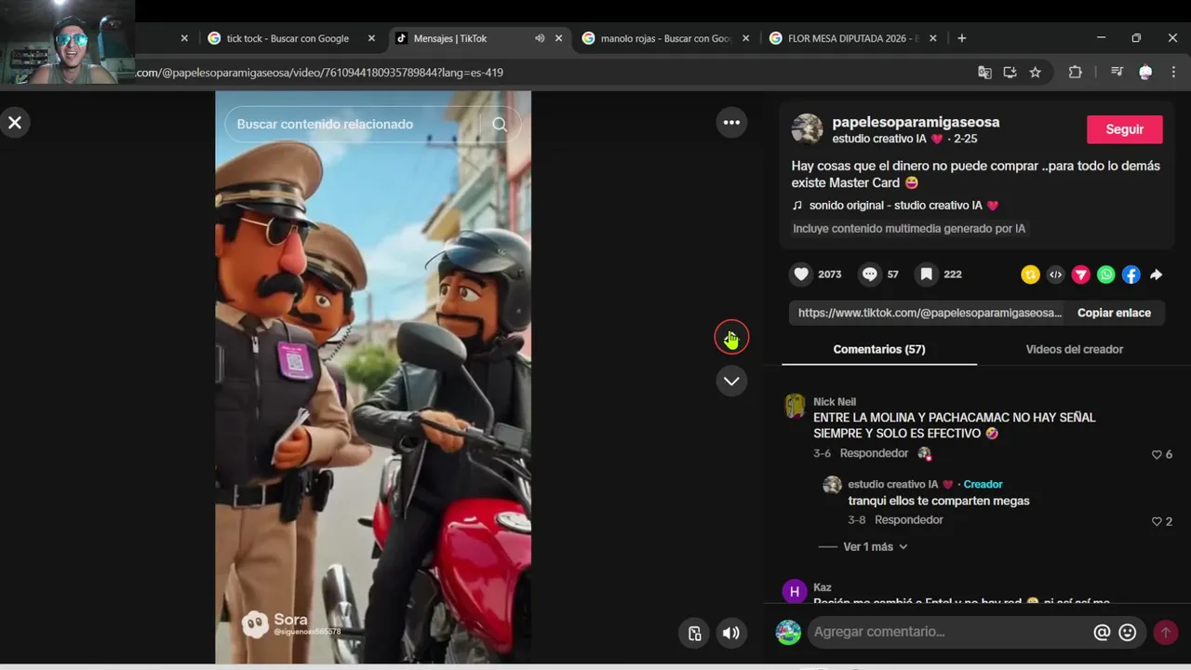This screenshot has width=1191, height=670.
Task: Post comment with the red arrow button
Action: (1165, 633)
